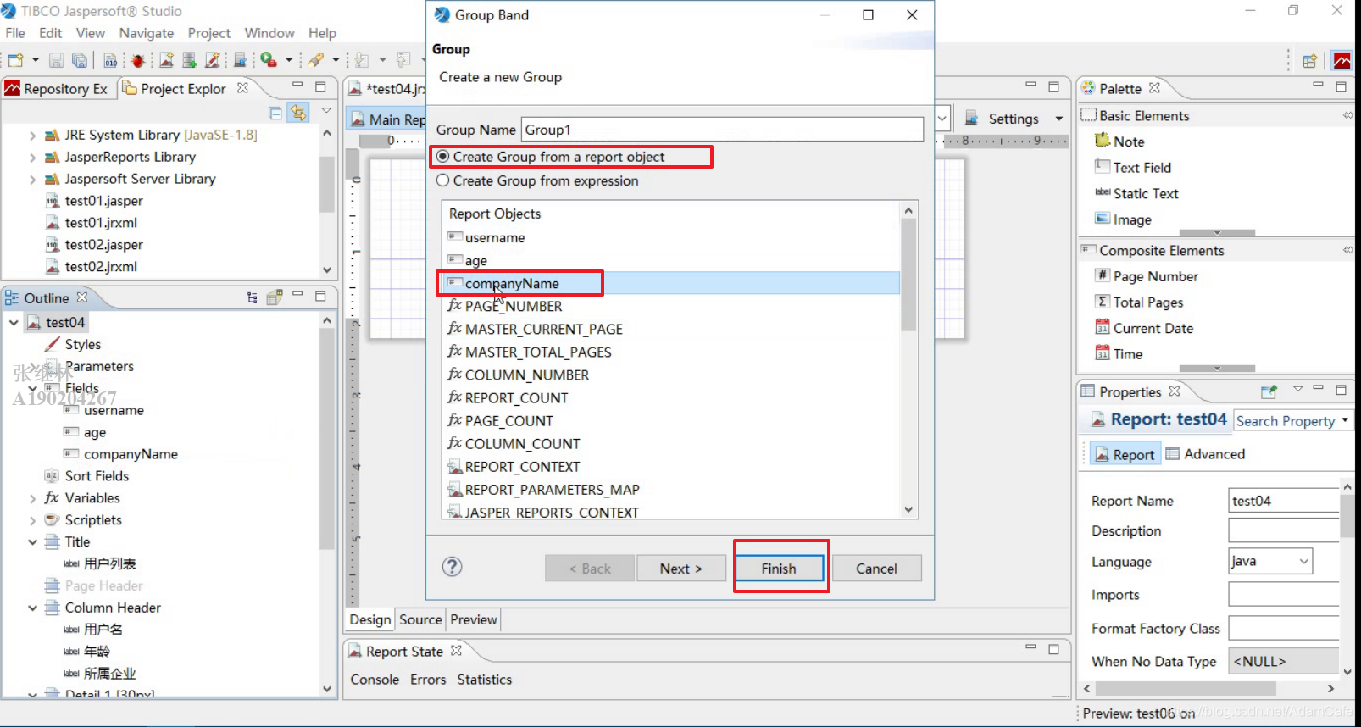Select the Text Field palette element
Screen dimensions: 1361x727
(x=1133, y=168)
